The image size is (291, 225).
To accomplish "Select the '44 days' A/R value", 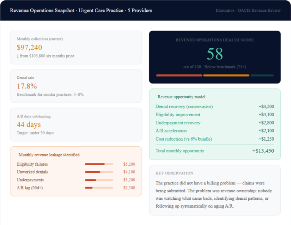I will point(28,124).
